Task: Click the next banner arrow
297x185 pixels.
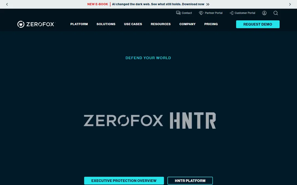Action: tap(290, 4)
